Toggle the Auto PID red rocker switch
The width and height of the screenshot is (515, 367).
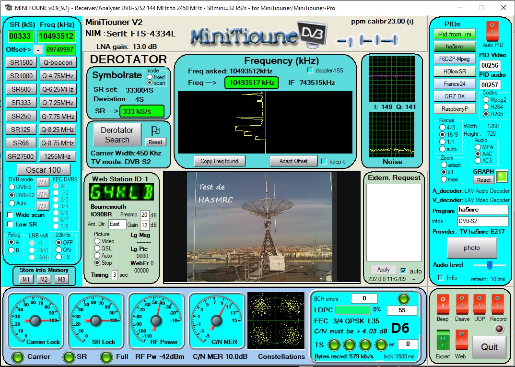click(x=492, y=31)
